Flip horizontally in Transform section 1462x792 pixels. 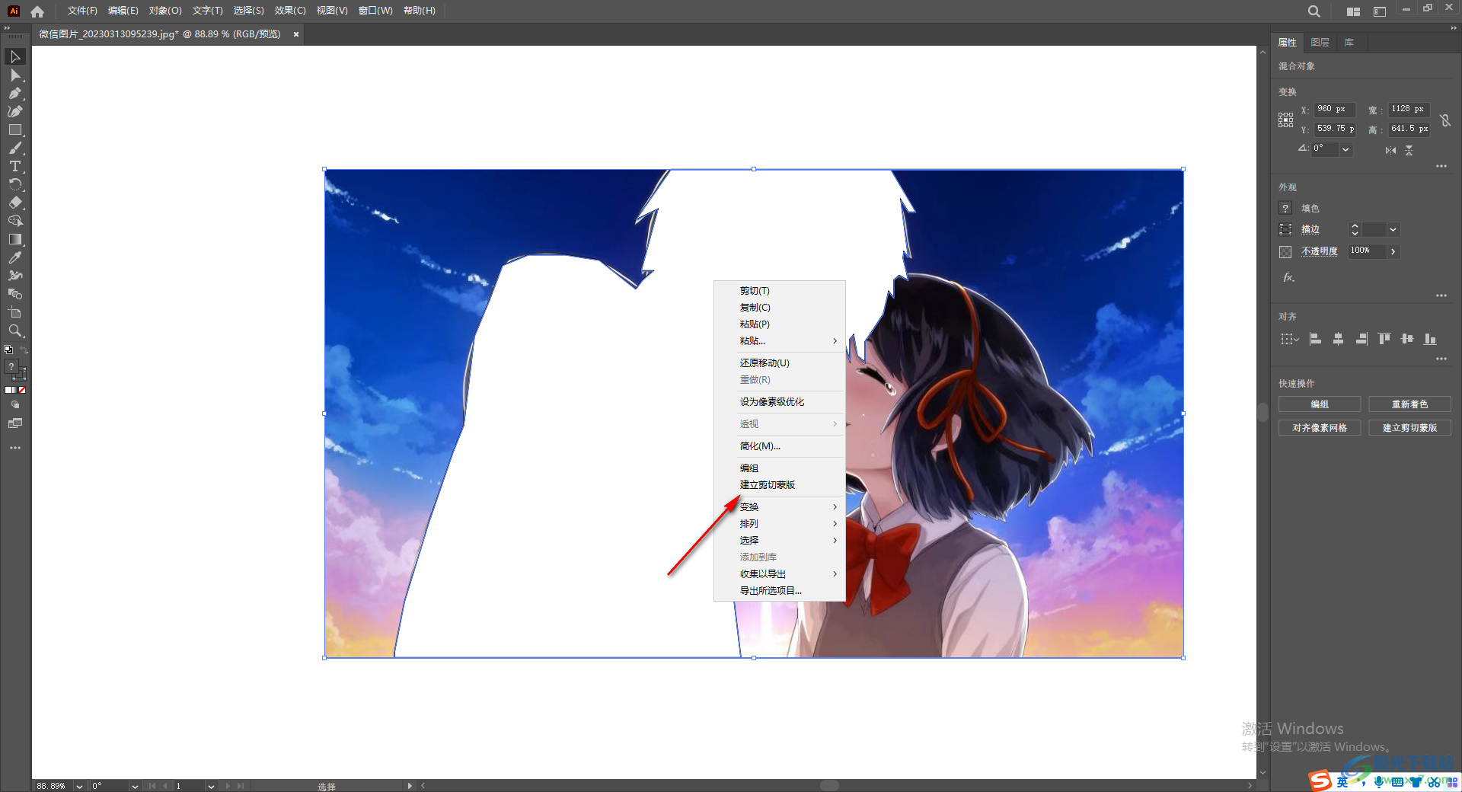point(1390,150)
